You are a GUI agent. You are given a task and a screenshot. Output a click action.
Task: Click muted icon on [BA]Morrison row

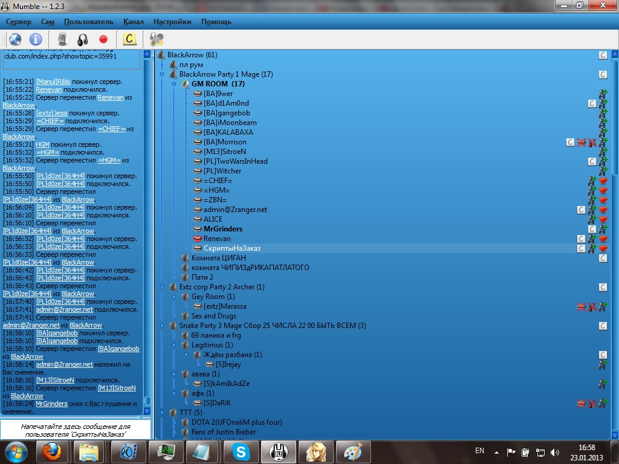[581, 143]
